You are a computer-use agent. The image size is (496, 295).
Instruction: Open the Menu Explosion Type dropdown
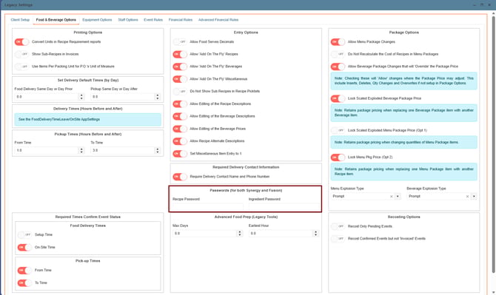pos(398,197)
